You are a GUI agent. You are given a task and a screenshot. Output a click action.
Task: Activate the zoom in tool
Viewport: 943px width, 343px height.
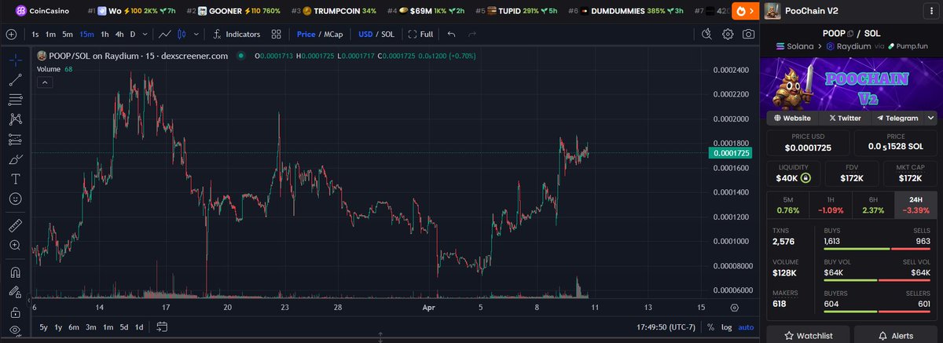click(15, 246)
